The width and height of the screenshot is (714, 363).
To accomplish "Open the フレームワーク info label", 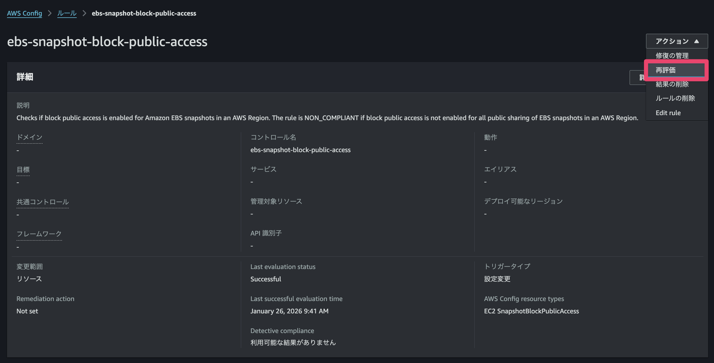I will pos(39,234).
